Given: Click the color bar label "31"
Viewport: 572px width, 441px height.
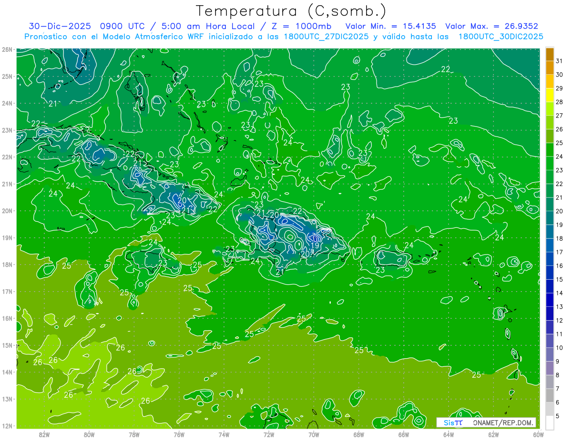Looking at the screenshot, I should tap(560, 61).
